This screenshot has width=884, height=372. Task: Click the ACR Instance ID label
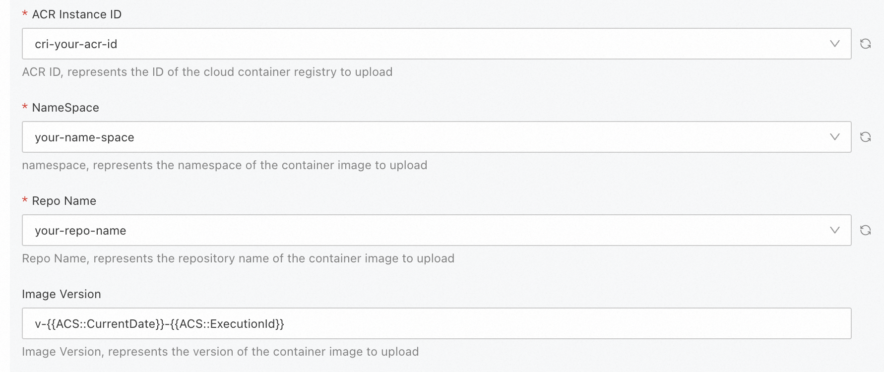pos(76,14)
